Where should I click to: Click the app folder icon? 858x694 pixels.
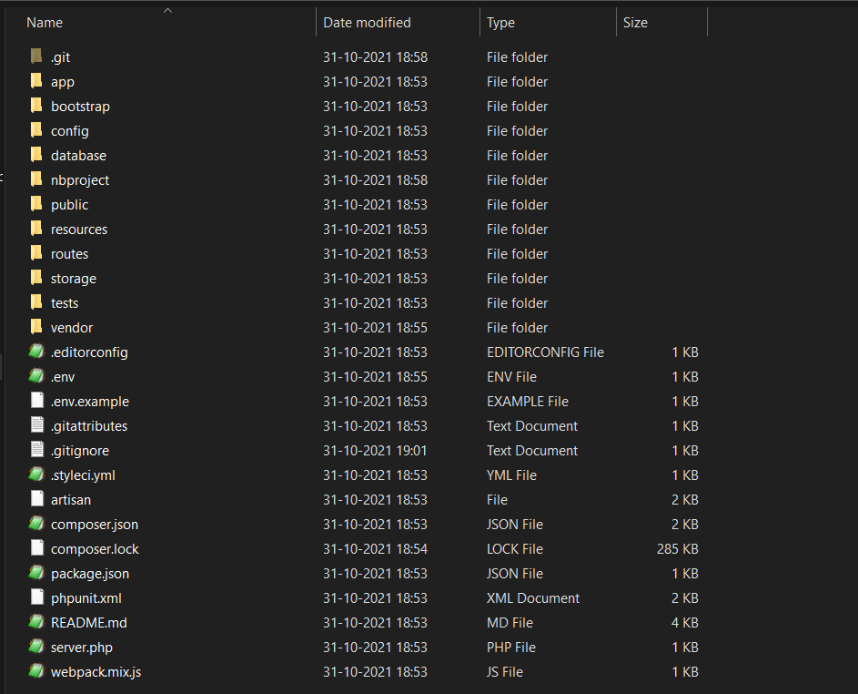click(x=36, y=80)
